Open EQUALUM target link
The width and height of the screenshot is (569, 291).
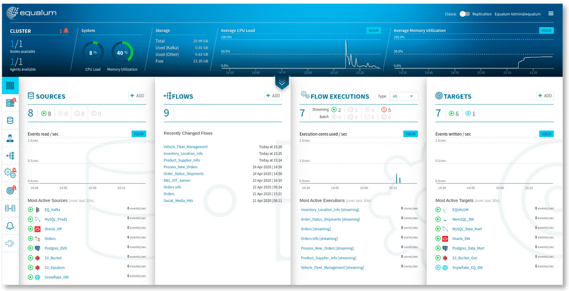point(460,210)
